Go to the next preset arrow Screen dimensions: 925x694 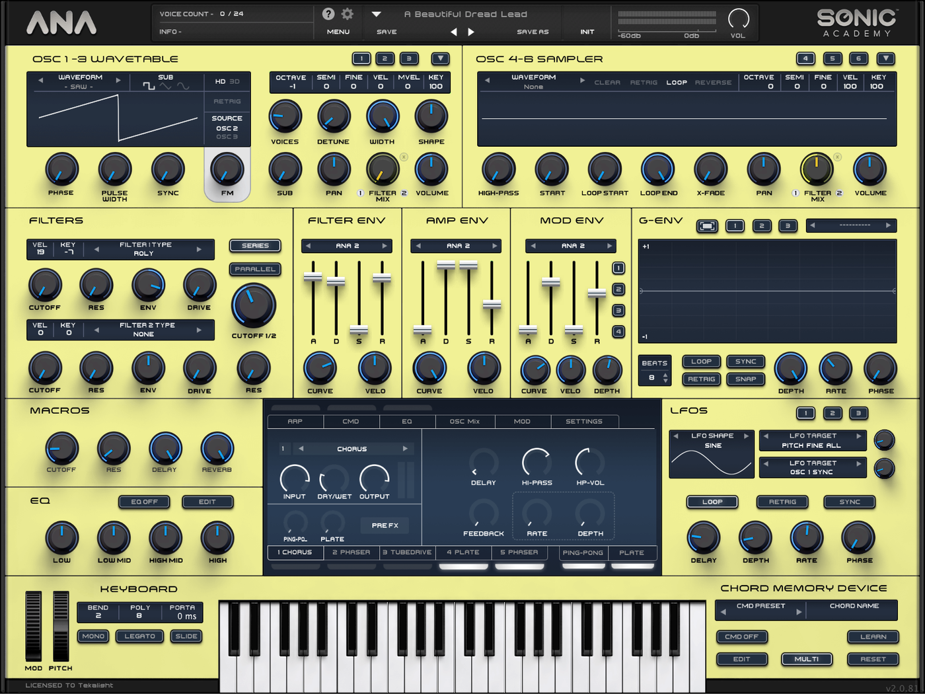point(471,32)
